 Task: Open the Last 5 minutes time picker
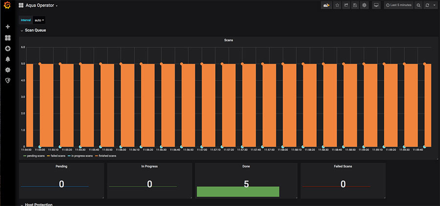(x=399, y=5)
